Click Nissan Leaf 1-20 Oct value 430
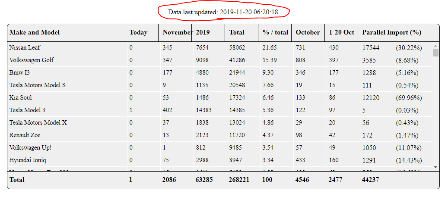448x197 pixels. [334, 47]
